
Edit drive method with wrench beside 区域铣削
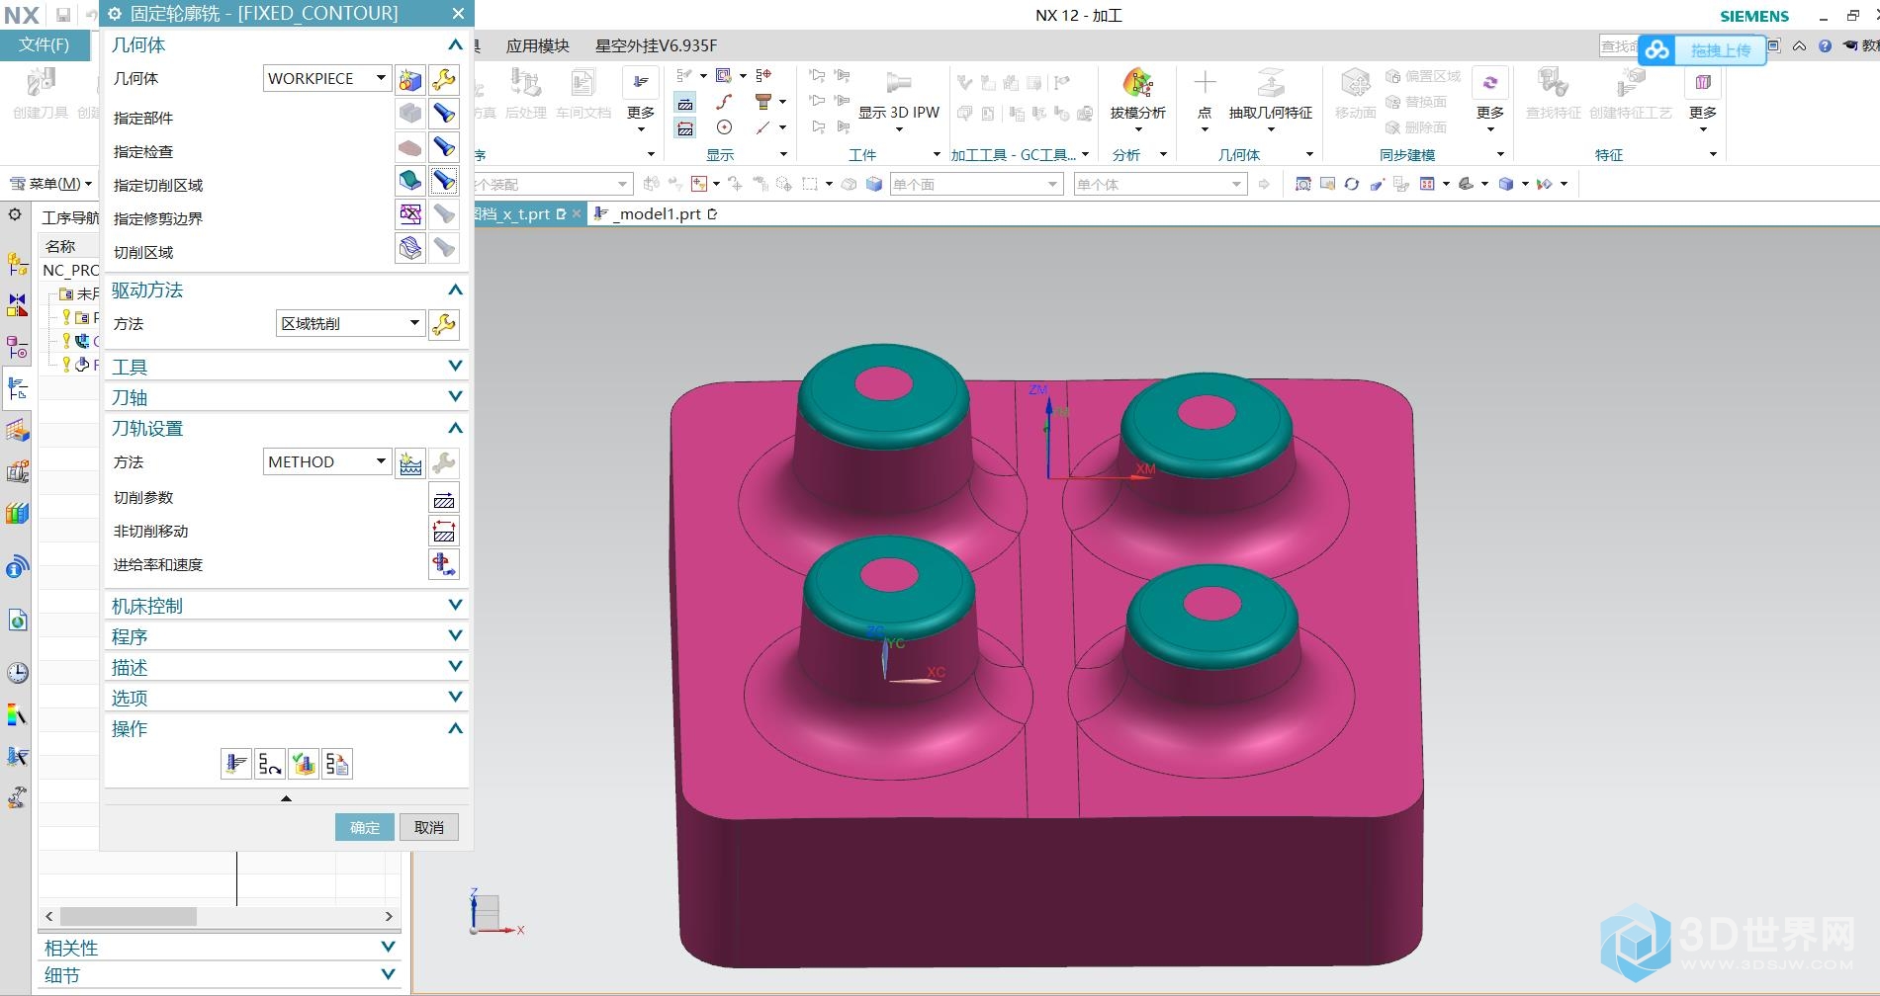[444, 324]
